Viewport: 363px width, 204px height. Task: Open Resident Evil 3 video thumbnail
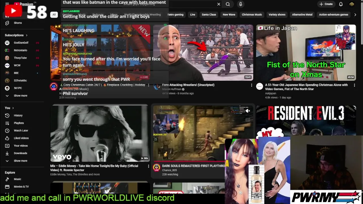pos(306,122)
